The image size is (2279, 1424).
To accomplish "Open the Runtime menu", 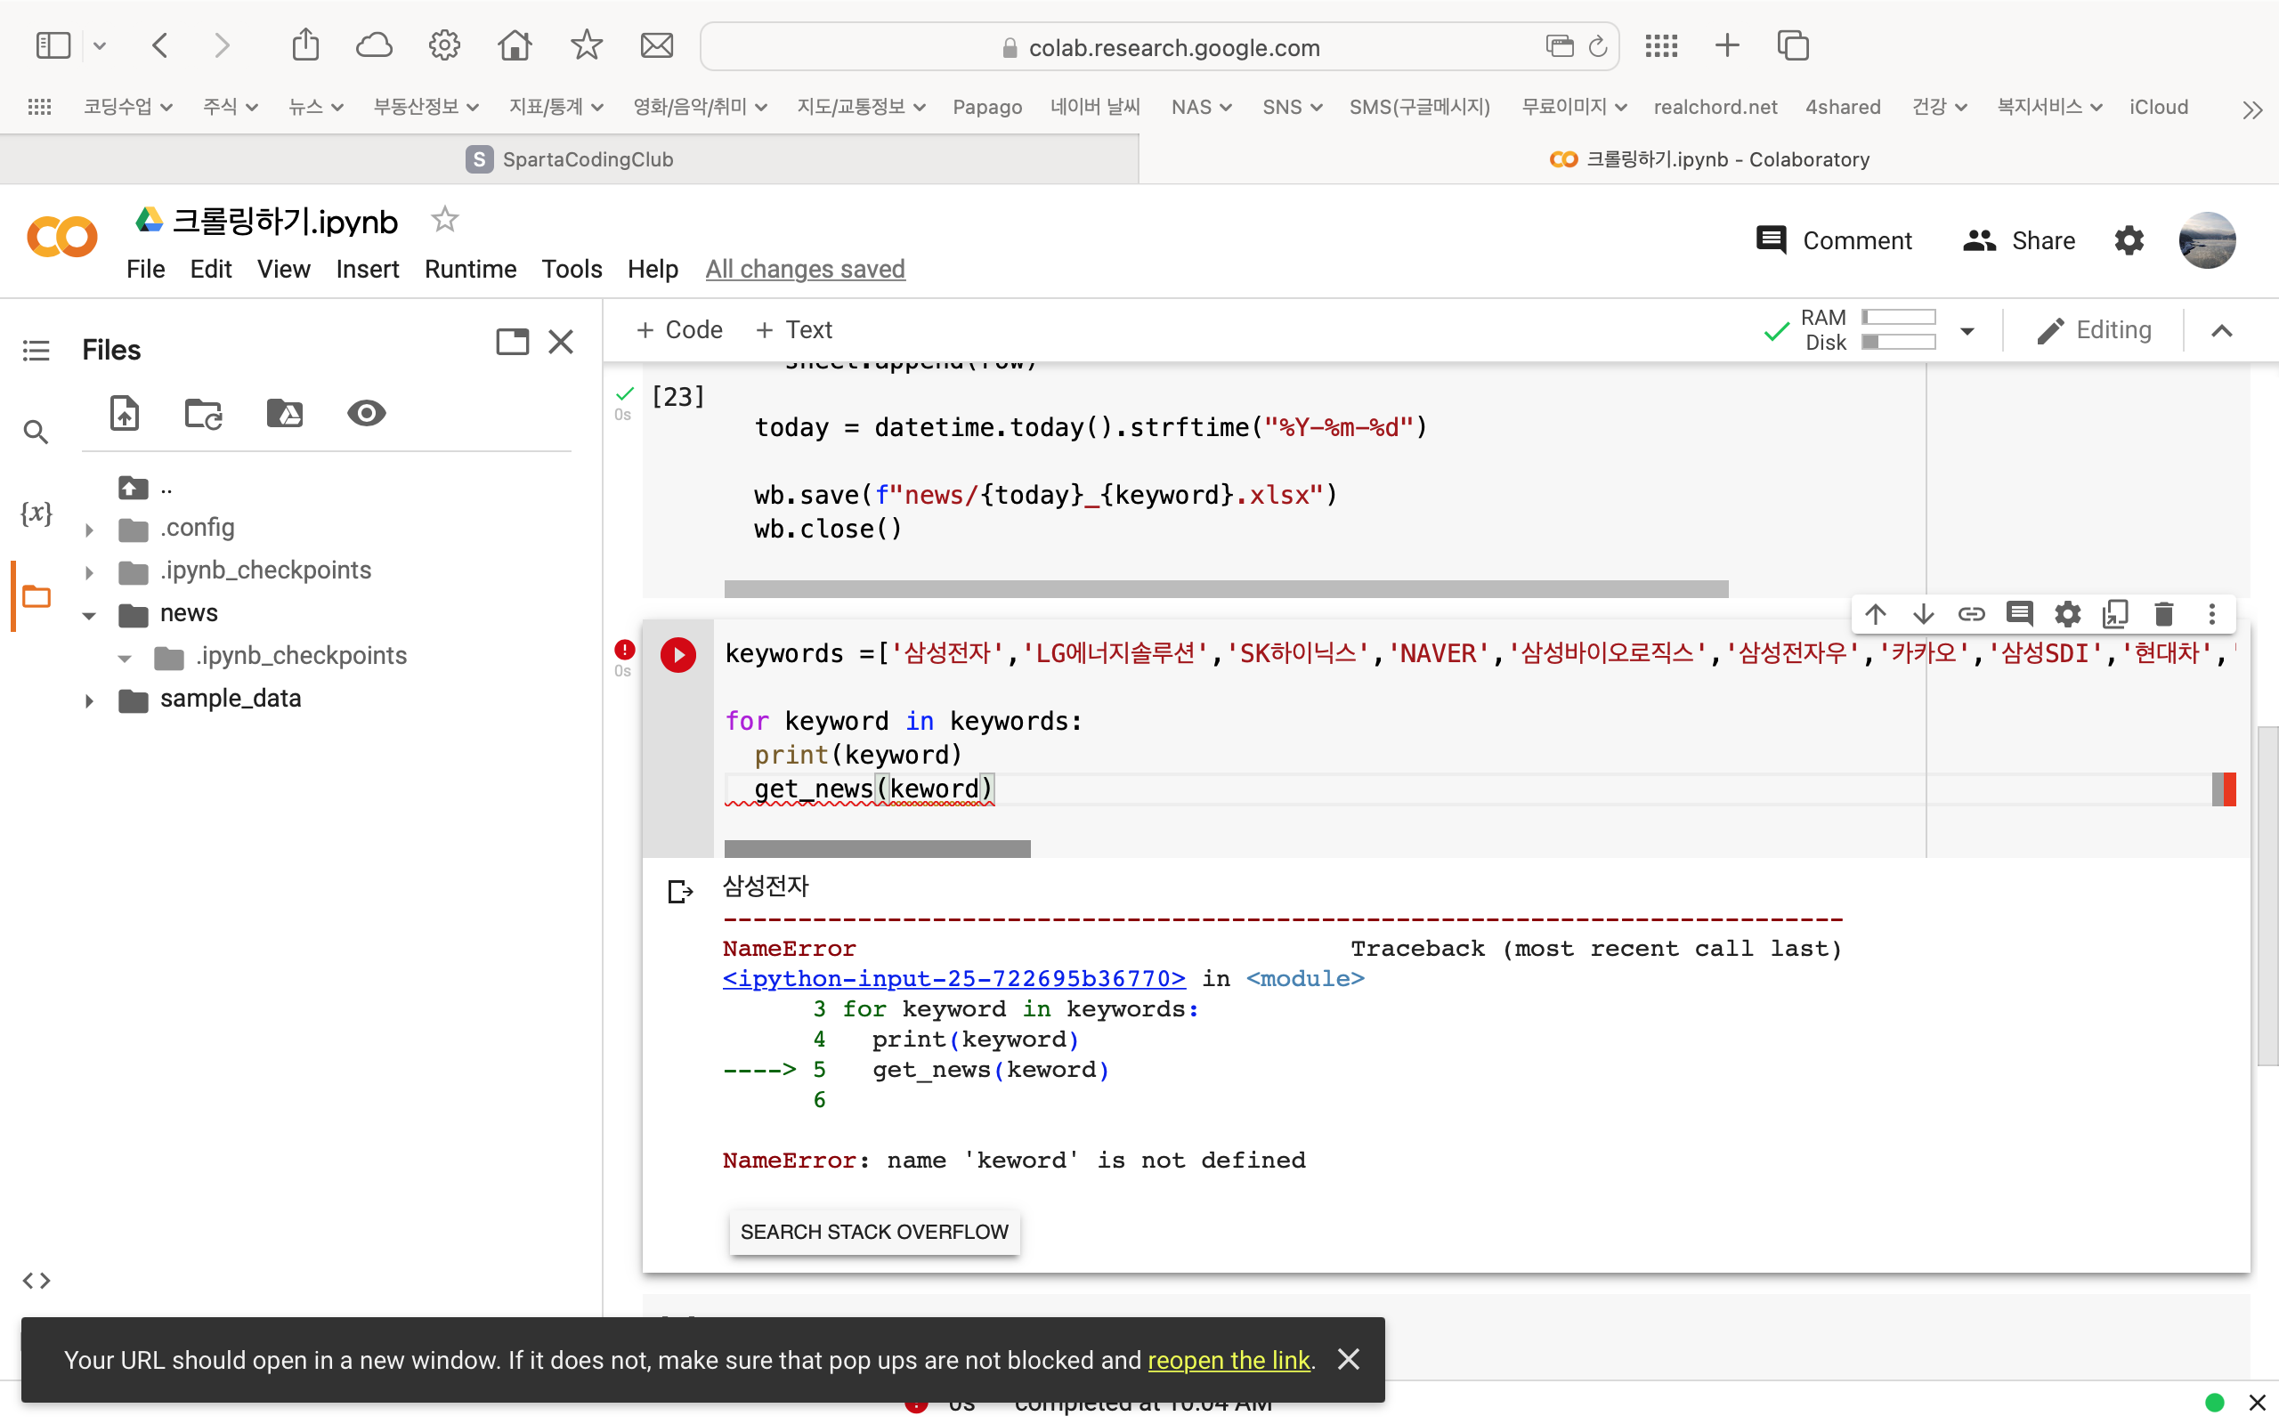I will pyautogui.click(x=470, y=270).
